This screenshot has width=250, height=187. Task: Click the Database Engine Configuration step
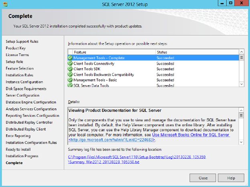(31, 102)
